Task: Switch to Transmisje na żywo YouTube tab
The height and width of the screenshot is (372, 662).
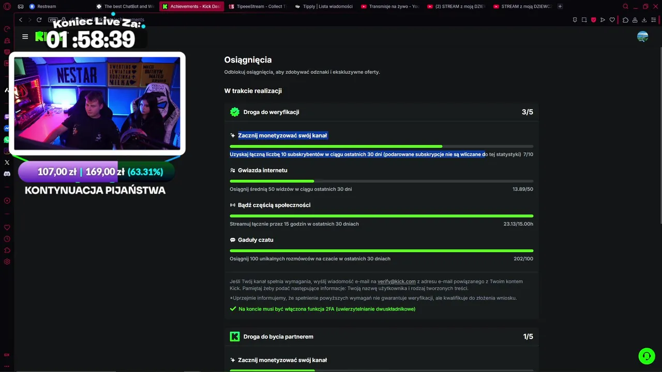Action: click(390, 7)
